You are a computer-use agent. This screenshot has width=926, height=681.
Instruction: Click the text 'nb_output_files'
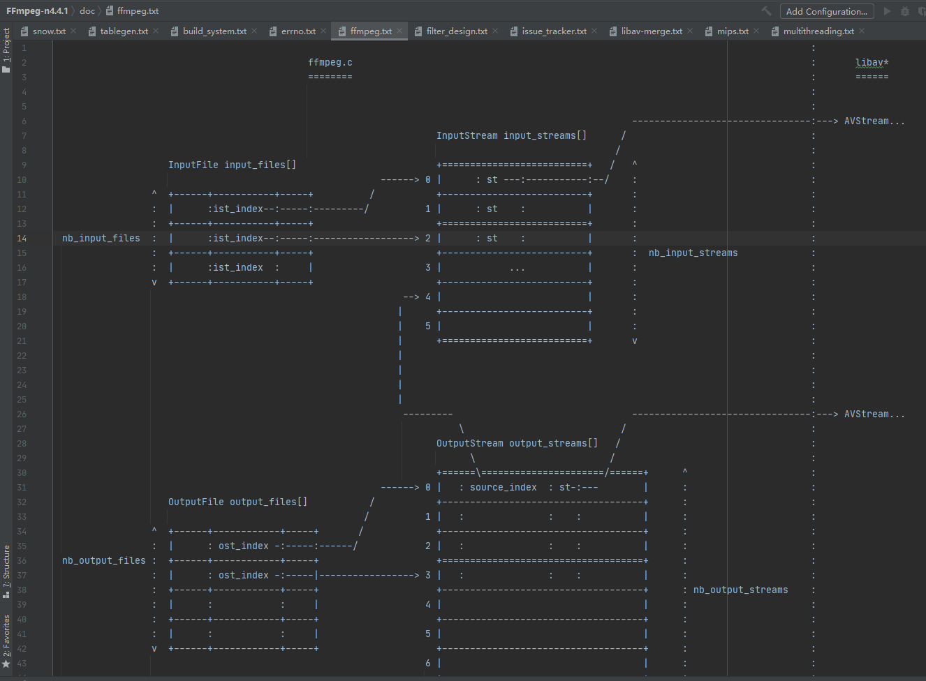pyautogui.click(x=104, y=560)
